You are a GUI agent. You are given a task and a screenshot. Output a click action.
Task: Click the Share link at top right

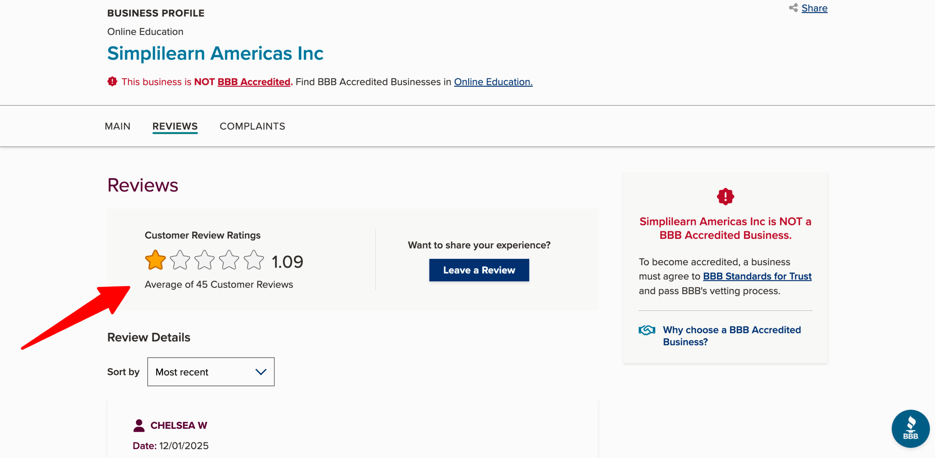pos(814,8)
